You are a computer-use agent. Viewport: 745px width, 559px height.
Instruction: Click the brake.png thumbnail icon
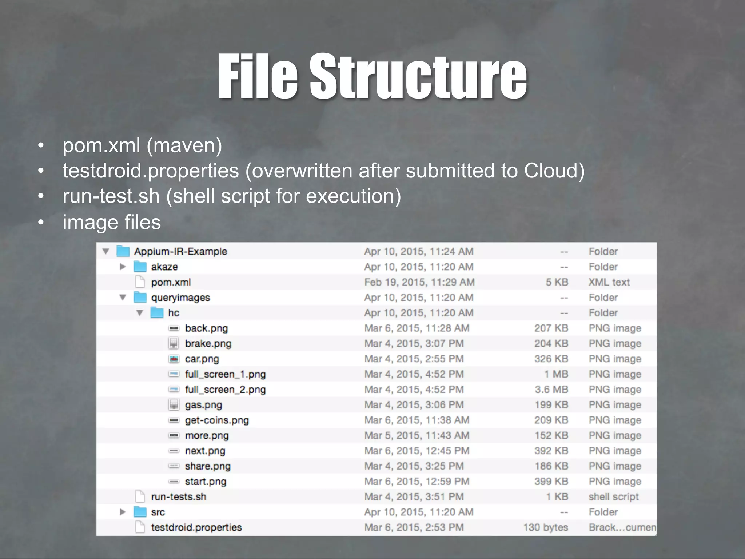click(x=174, y=343)
